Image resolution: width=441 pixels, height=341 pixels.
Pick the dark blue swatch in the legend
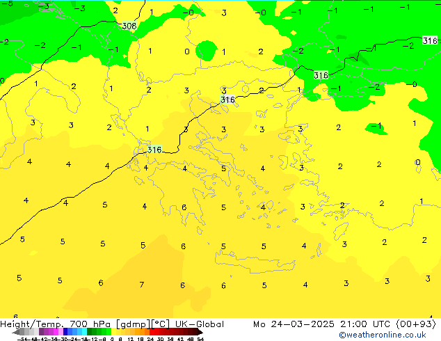pos(65,331)
